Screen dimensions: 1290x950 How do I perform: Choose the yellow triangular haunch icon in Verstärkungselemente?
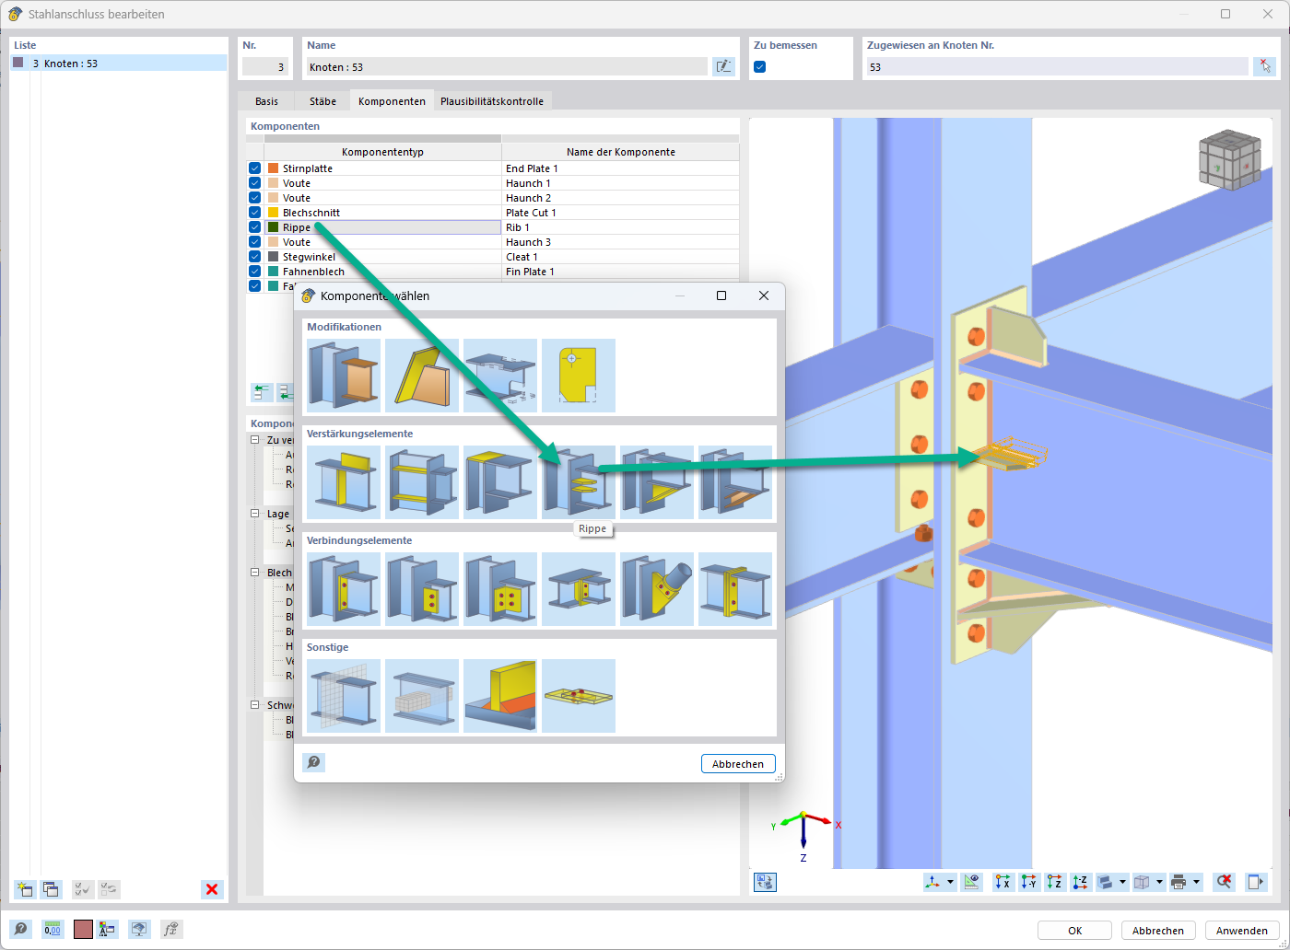tap(657, 482)
